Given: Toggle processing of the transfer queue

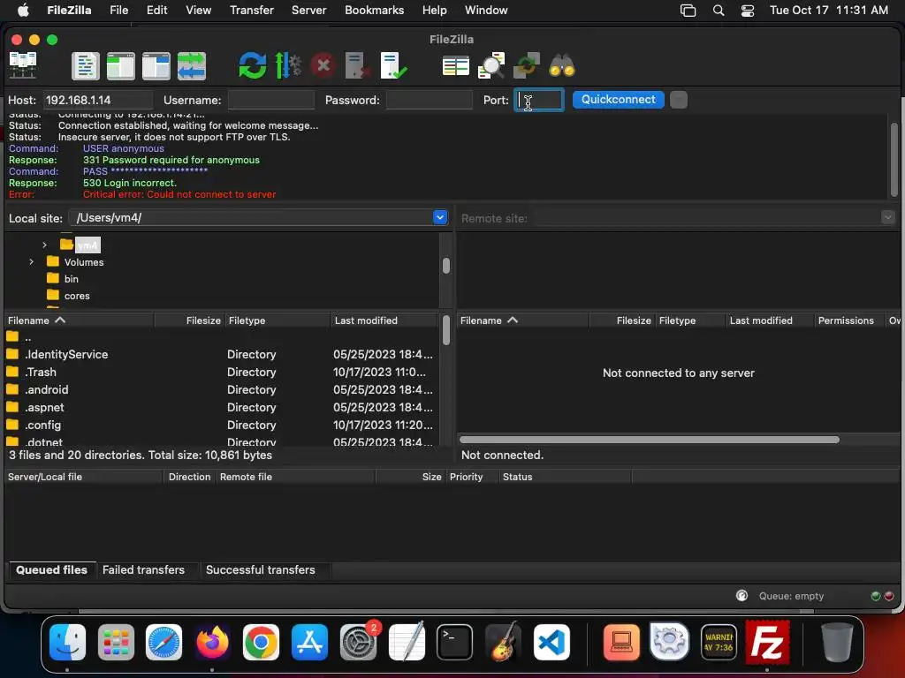Looking at the screenshot, I should click(x=288, y=65).
